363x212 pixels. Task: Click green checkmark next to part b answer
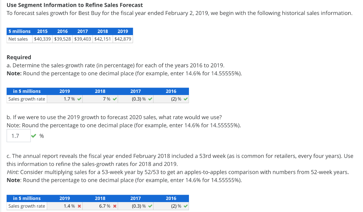pos(34,136)
